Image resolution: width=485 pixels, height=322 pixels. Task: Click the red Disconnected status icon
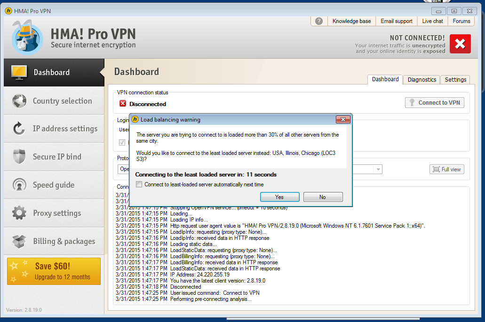(x=123, y=103)
